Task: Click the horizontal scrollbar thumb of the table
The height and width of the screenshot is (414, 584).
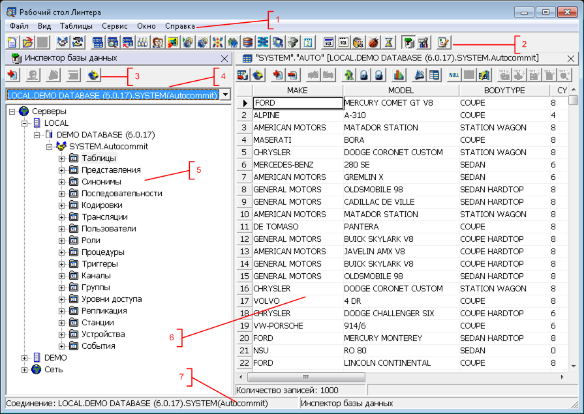Action: coord(306,377)
